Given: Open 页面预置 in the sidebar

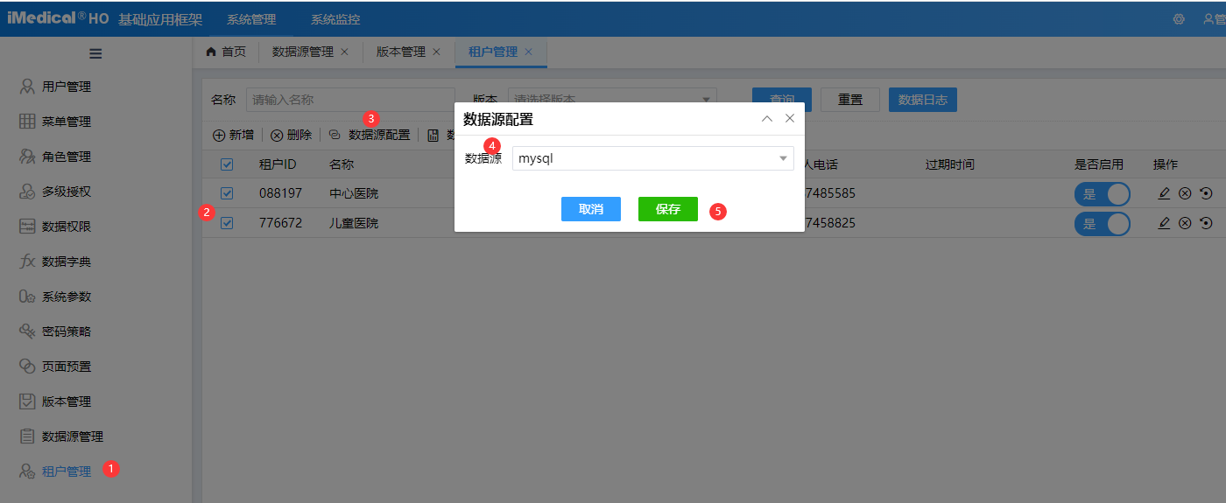Looking at the screenshot, I should (x=56, y=367).
